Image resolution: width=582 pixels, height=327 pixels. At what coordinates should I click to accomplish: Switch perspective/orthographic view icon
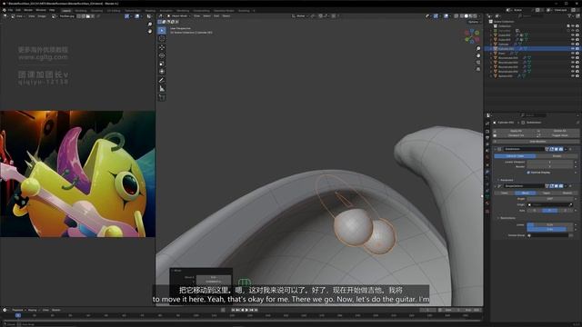click(x=478, y=69)
